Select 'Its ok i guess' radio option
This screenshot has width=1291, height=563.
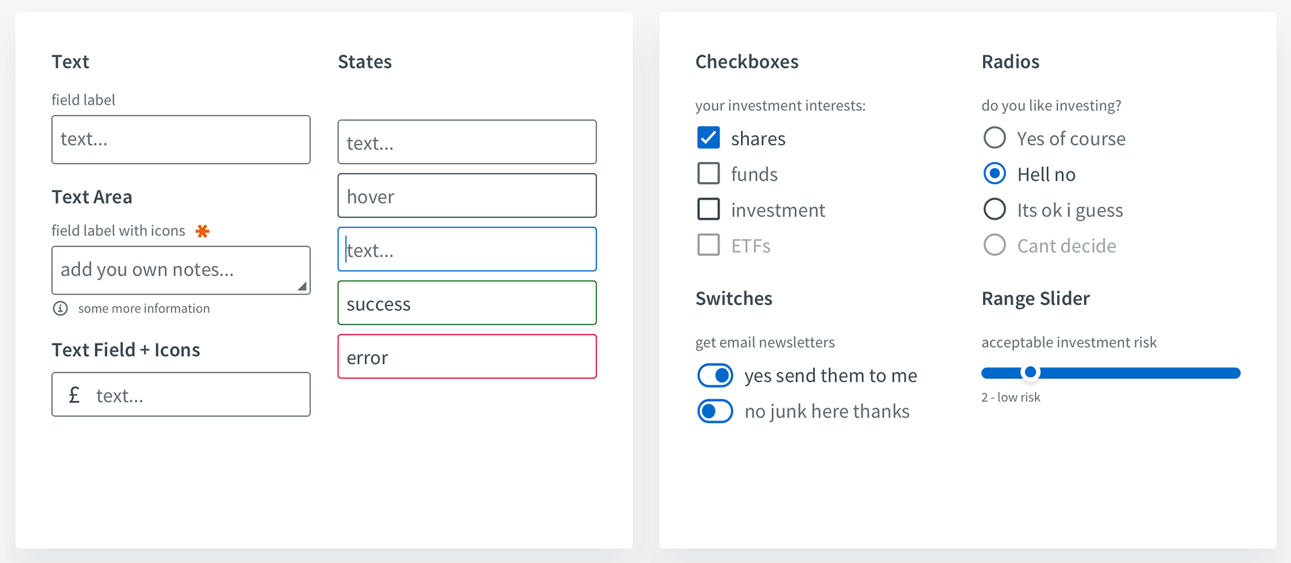(x=994, y=209)
